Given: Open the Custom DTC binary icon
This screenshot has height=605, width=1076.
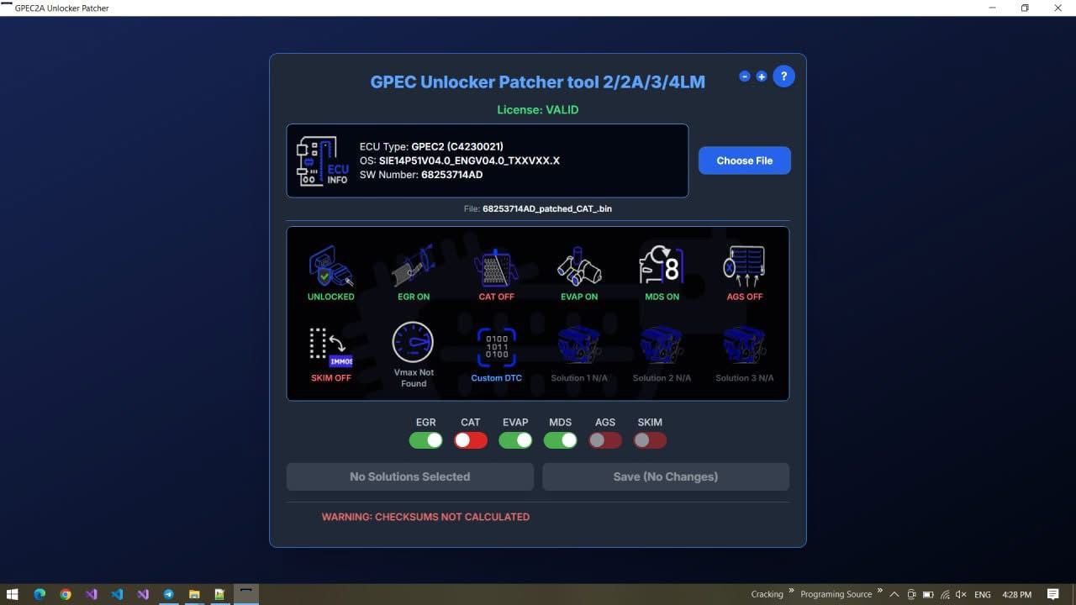Looking at the screenshot, I should (496, 347).
